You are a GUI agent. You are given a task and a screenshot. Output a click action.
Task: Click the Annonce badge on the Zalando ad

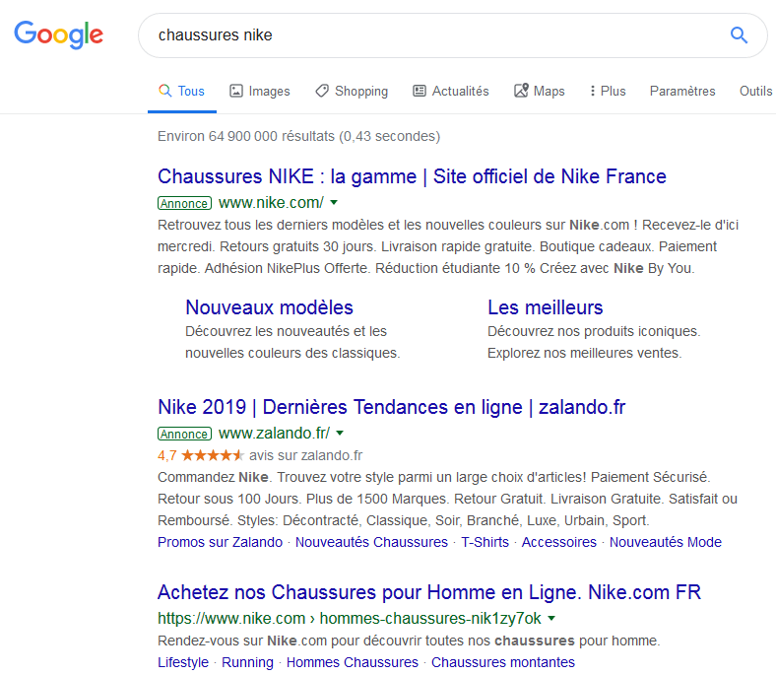coord(184,434)
